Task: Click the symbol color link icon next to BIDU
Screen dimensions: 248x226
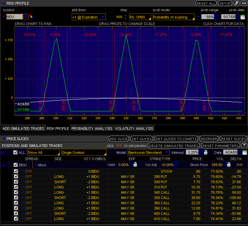Action: point(31,16)
